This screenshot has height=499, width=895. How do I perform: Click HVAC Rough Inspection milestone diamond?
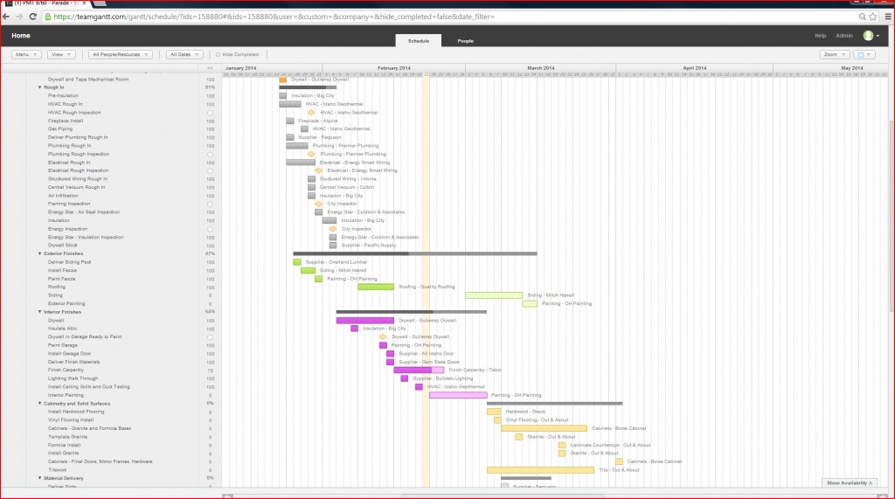pos(311,113)
